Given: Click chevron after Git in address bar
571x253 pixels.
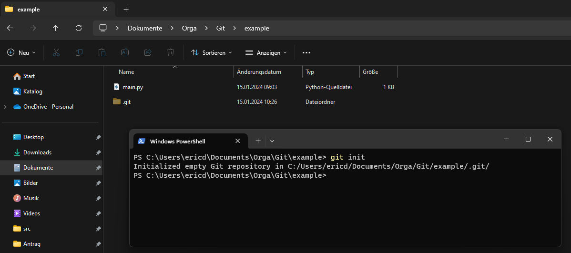Looking at the screenshot, I should pos(235,28).
